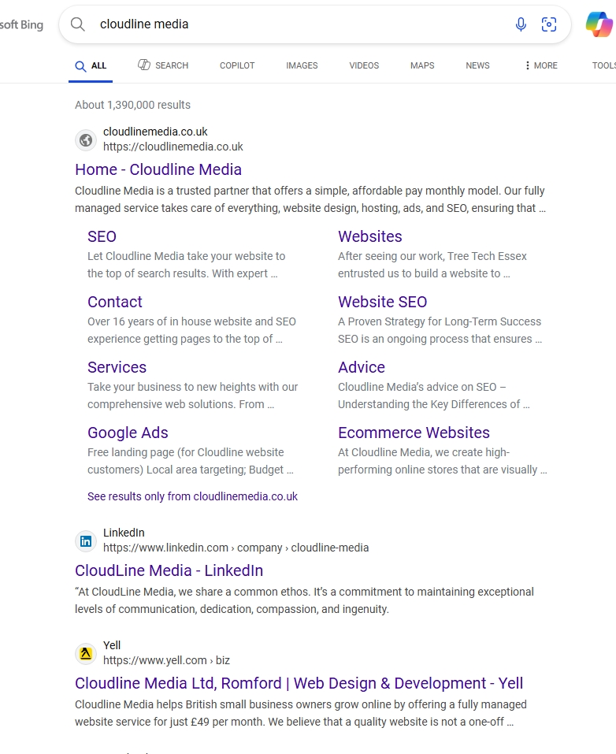The width and height of the screenshot is (616, 754).
Task: Open the MORE tab menu
Action: click(541, 65)
